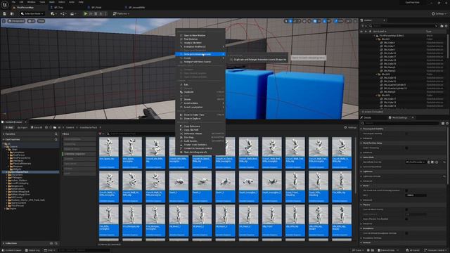Open the Blueprints toolbar dropdown

(x=63, y=14)
